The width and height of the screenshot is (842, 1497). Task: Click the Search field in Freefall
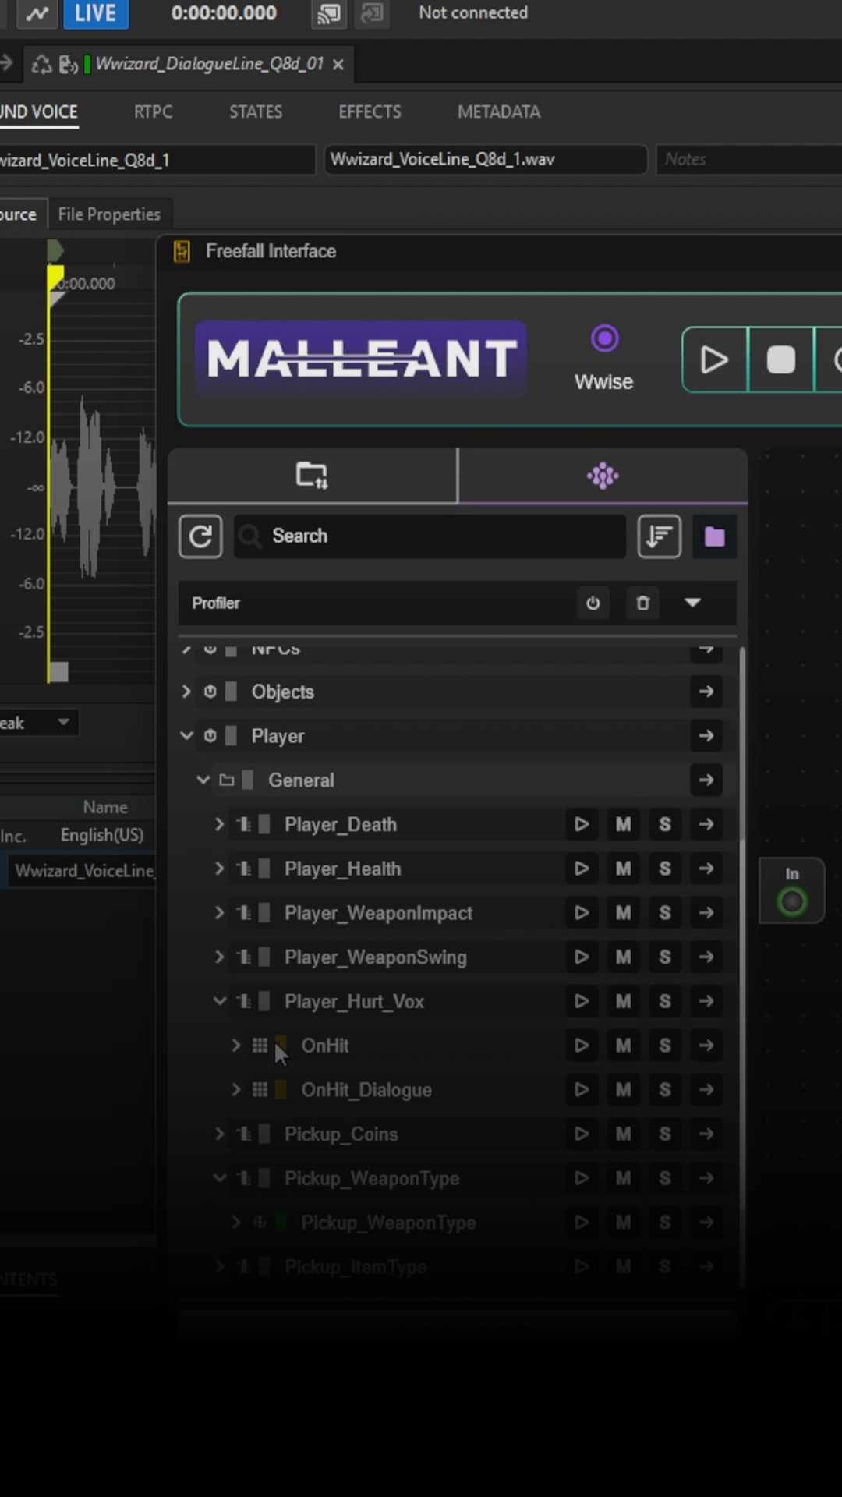(430, 536)
